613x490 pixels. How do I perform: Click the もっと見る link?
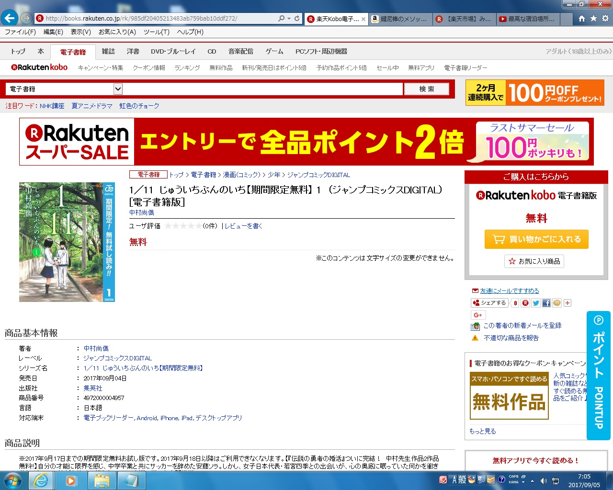pyautogui.click(x=483, y=431)
